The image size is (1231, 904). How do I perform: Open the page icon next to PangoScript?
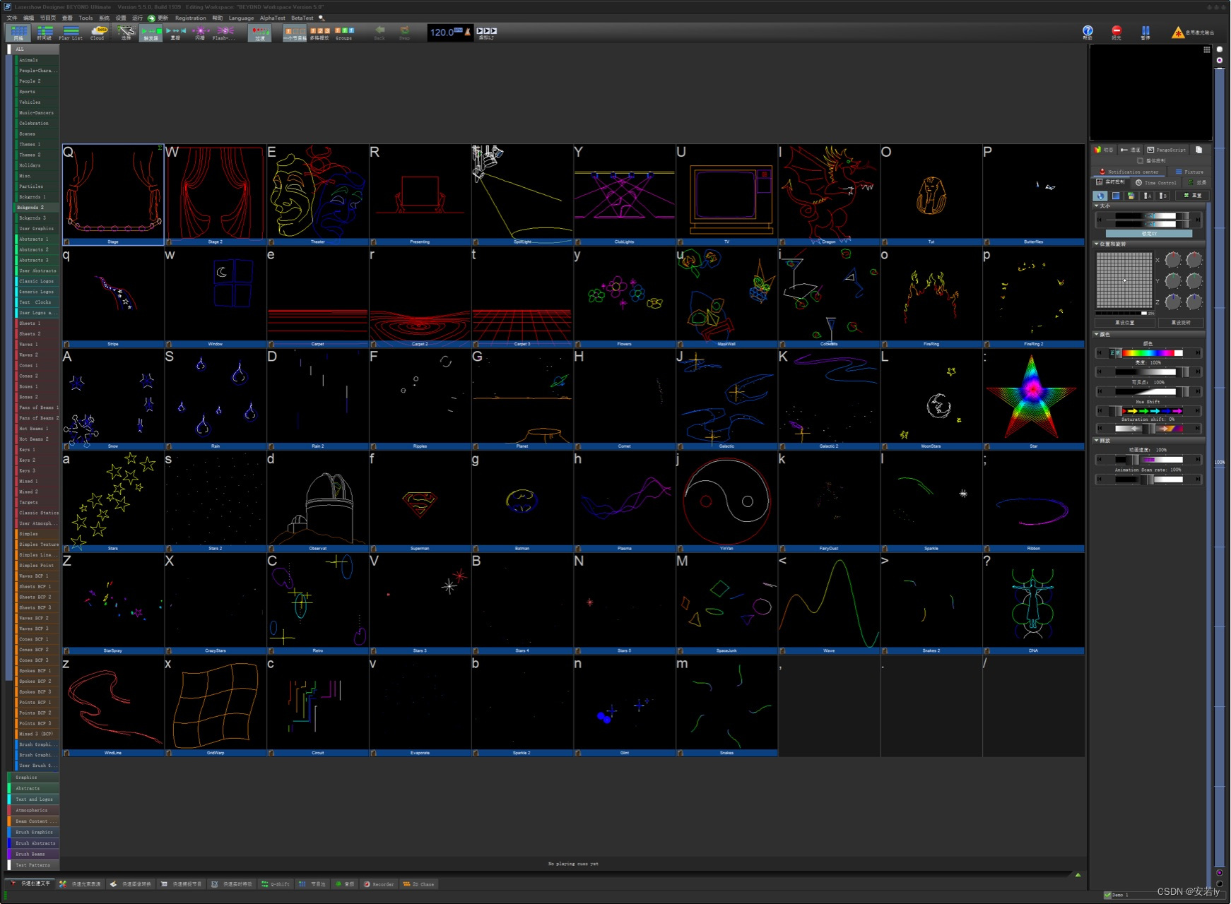click(1198, 150)
